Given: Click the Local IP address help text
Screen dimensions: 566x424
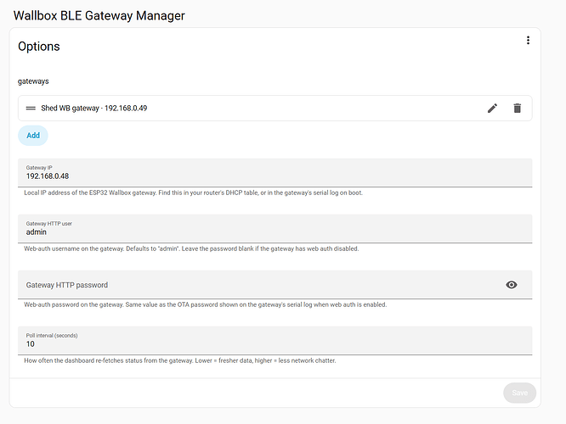Looking at the screenshot, I should [193, 192].
